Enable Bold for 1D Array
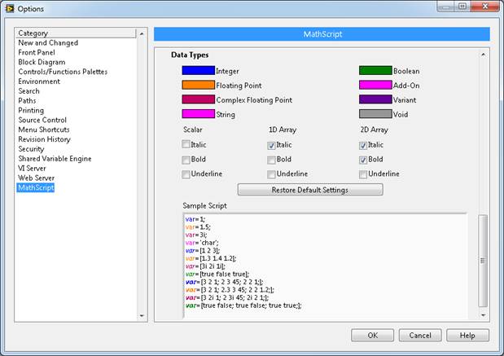Image resolution: width=504 pixels, height=356 pixels. (x=271, y=160)
